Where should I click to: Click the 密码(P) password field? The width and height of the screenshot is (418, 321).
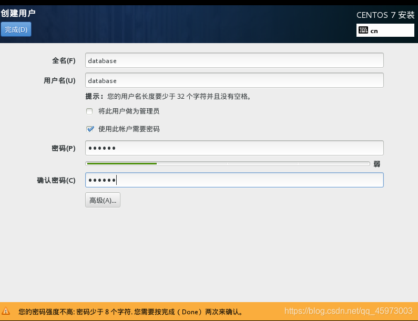[235, 148]
